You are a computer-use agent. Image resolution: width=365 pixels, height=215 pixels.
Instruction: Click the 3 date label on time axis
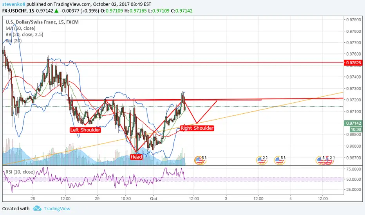pyautogui.click(x=226, y=199)
